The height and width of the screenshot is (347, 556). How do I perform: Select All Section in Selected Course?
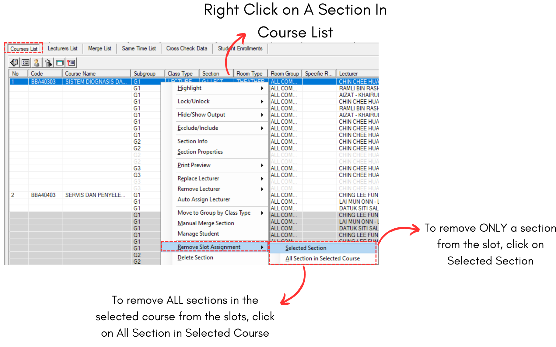pyautogui.click(x=322, y=258)
